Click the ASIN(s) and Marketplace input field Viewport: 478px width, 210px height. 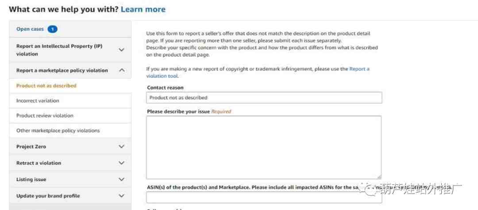264,198
